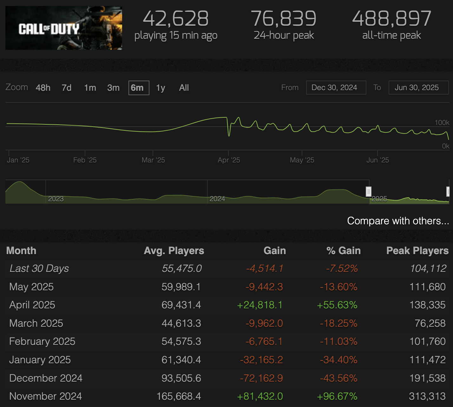Click the Month column header
The image size is (453, 407).
21,251
